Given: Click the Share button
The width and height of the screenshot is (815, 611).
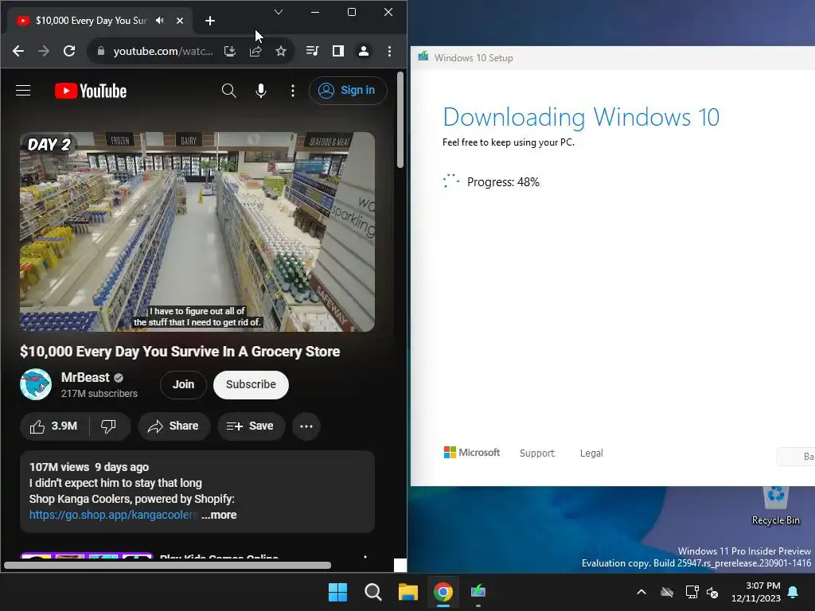Looking at the screenshot, I should 174,426.
